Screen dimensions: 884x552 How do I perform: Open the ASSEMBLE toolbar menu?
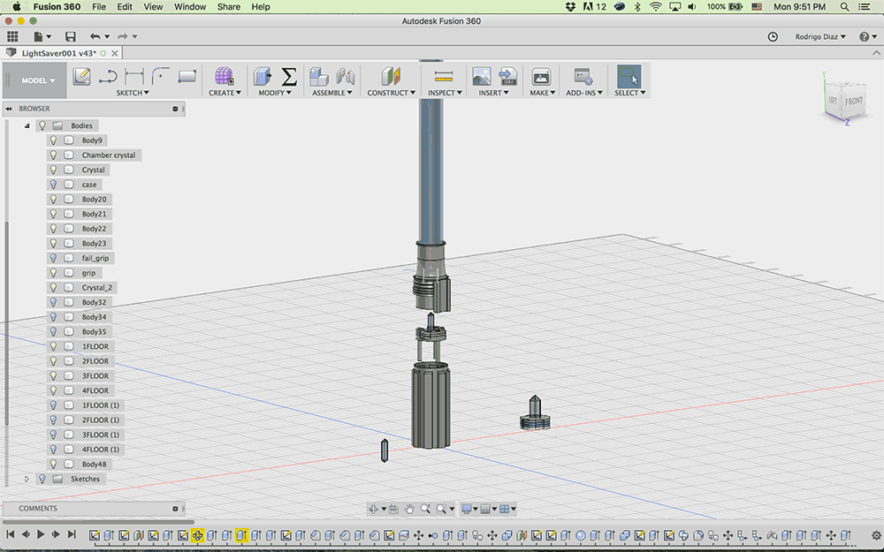click(x=332, y=93)
